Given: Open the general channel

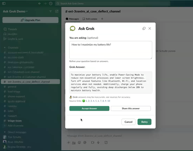Looking at the screenshot, I should pyautogui.click(x=12, y=87).
